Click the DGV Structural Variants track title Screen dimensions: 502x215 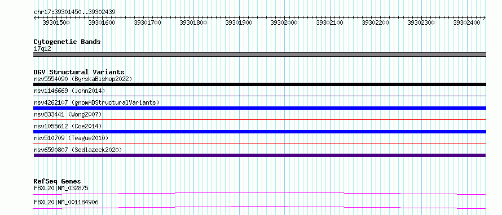tap(79, 72)
